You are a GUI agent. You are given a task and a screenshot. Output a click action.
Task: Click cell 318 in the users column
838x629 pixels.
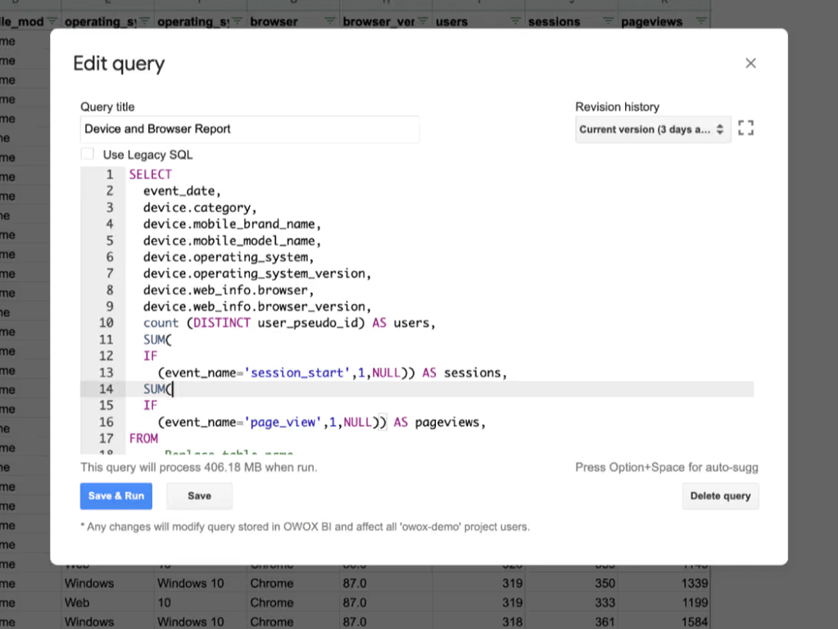(512, 622)
